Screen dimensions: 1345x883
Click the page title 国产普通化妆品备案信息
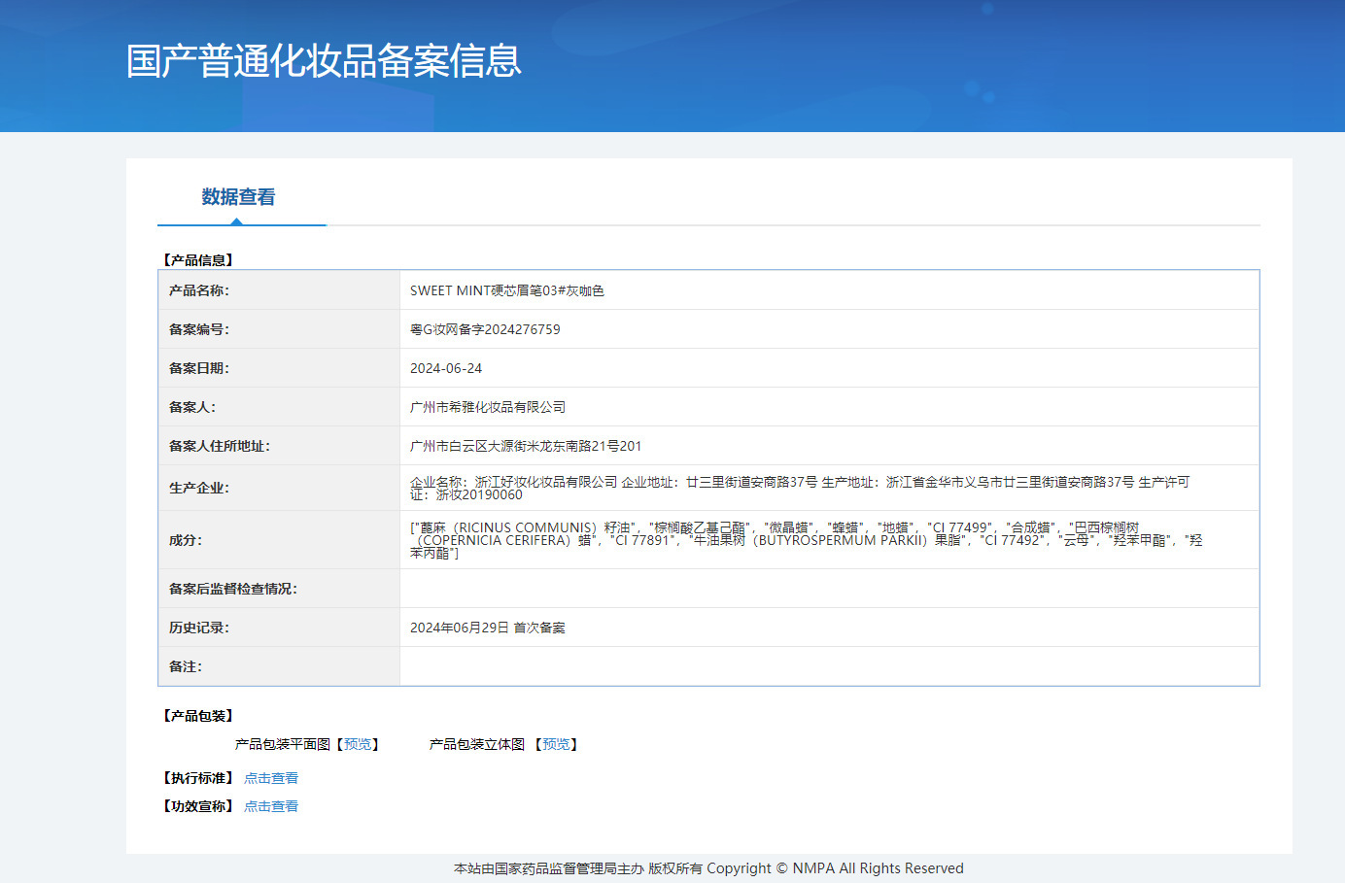tap(324, 61)
